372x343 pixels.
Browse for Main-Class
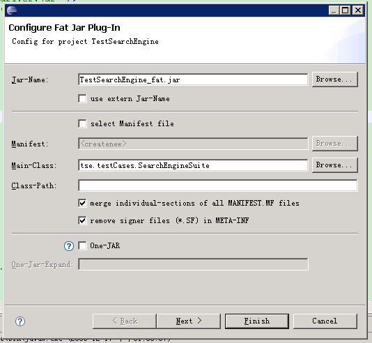[x=335, y=165]
